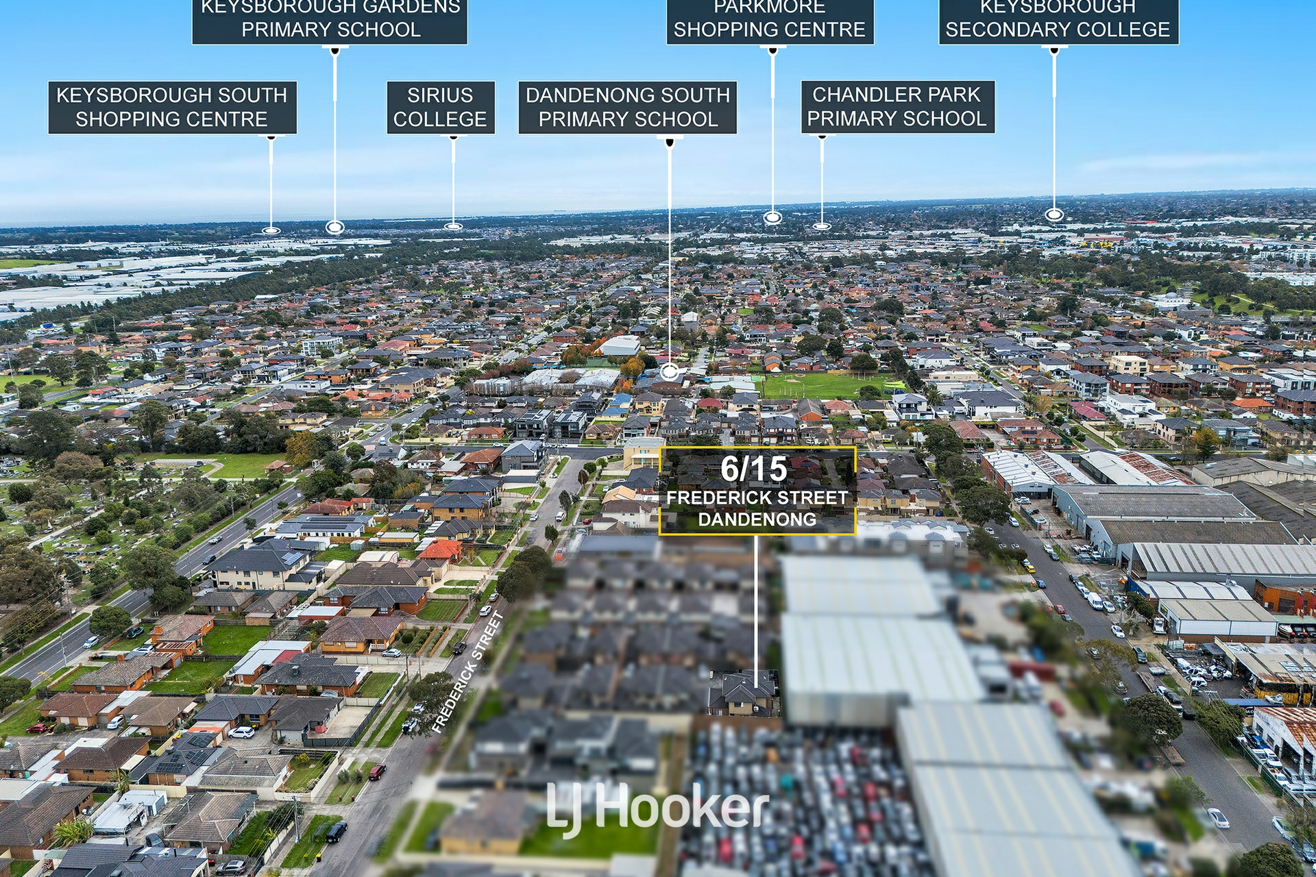Click the Keysborough Gardens Primary School location marker
Viewport: 1316px width, 877px height.
[334, 227]
